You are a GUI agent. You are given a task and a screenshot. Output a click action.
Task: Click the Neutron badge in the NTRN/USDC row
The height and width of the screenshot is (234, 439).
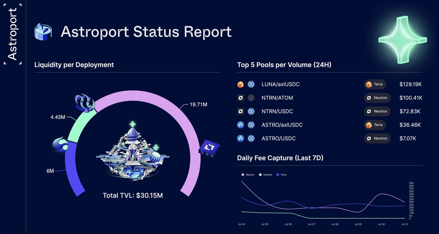click(377, 111)
